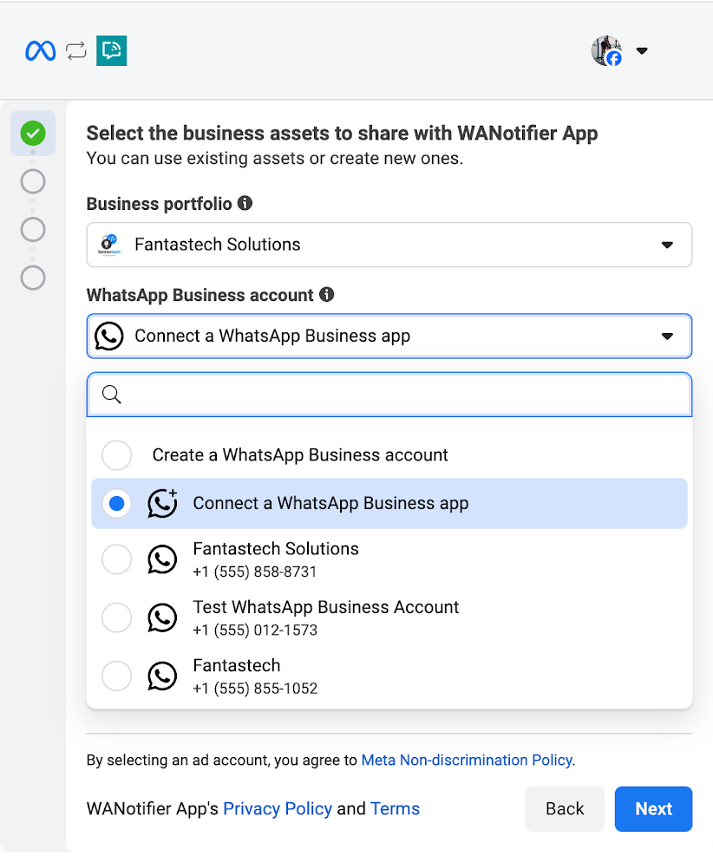Collapse the WhatsApp Business account dropdown
713x856 pixels.
click(666, 336)
